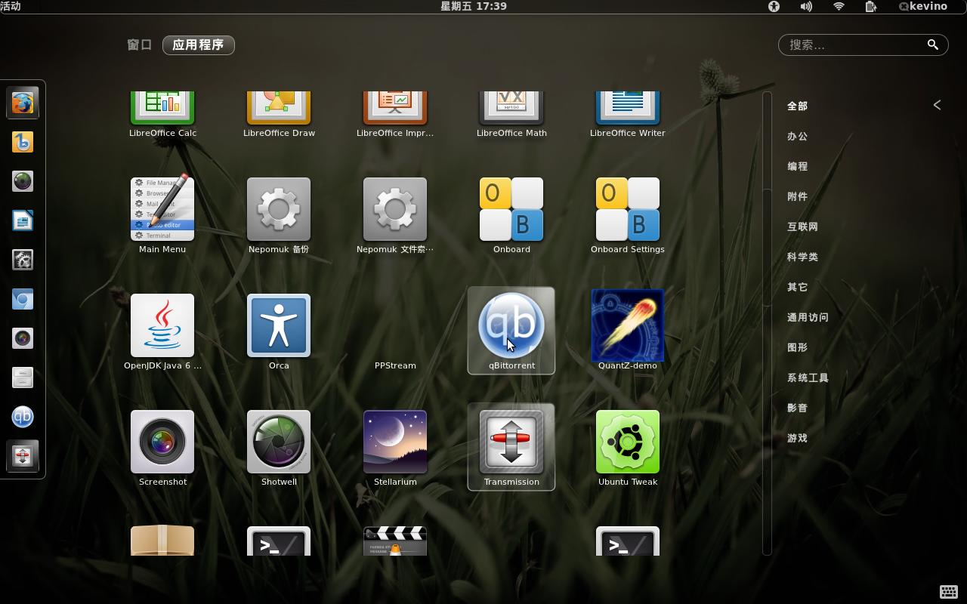Image resolution: width=967 pixels, height=604 pixels.
Task: Show 全部 applications category
Action: tap(797, 106)
